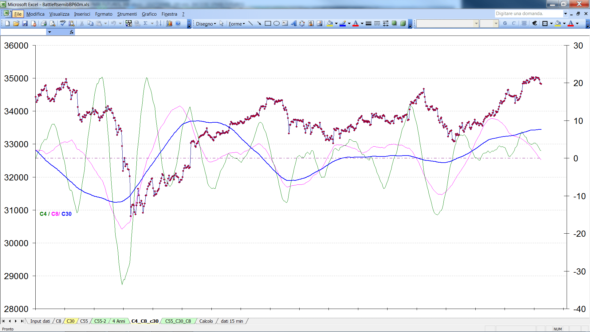
Task: Open the Disegno drawing menu dropdown
Action: coord(206,24)
